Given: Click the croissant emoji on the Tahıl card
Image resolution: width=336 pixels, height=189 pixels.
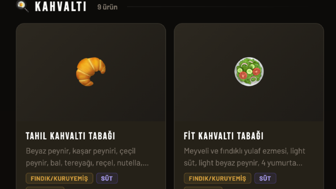Looking at the screenshot, I should click(x=91, y=72).
